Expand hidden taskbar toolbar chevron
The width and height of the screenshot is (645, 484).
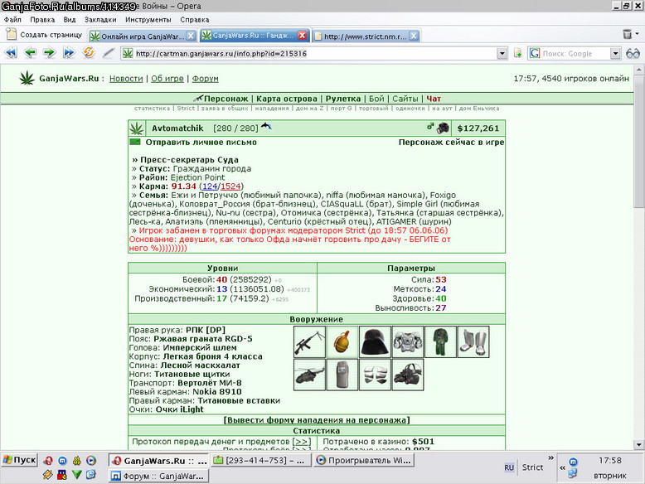pyautogui.click(x=550, y=457)
